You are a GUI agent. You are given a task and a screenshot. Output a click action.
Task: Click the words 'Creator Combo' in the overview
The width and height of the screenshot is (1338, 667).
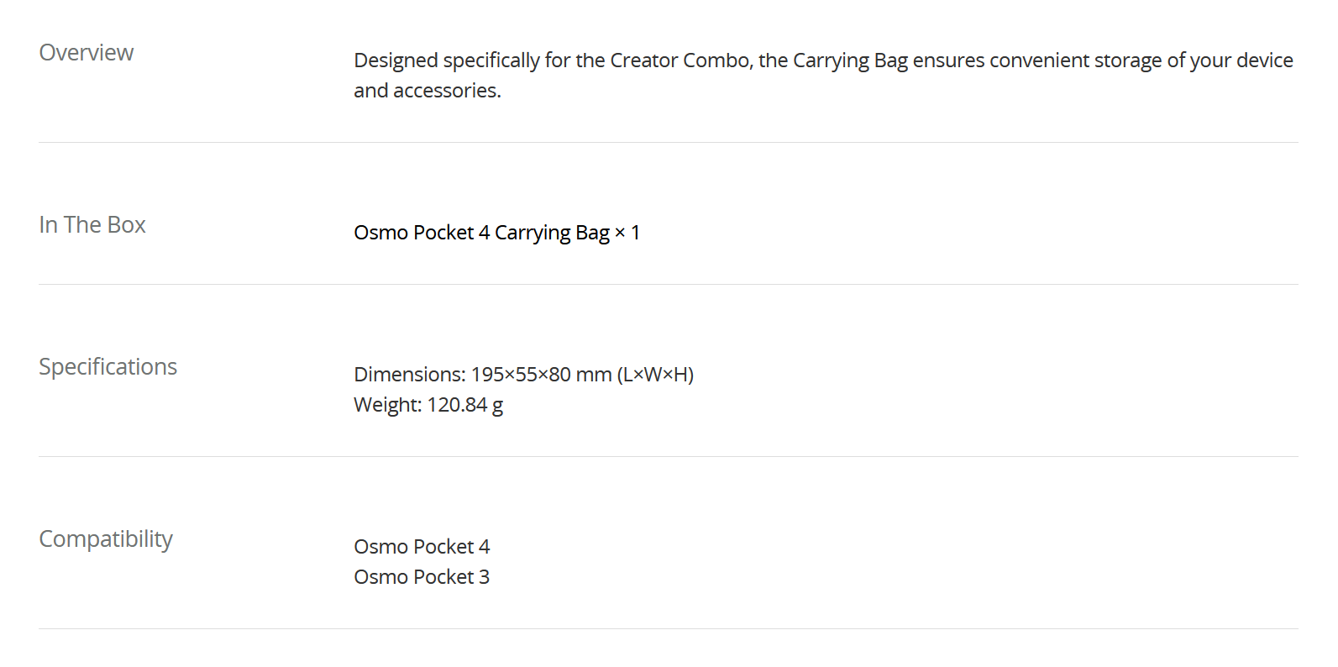click(x=680, y=60)
